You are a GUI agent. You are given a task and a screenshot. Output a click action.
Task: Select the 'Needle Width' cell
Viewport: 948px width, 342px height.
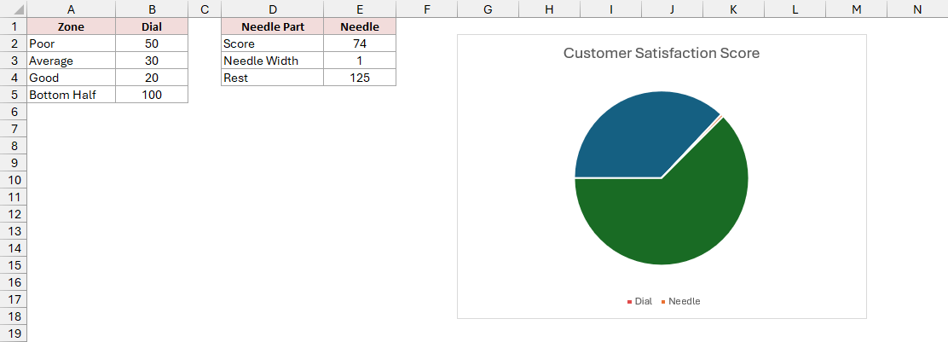coord(272,61)
